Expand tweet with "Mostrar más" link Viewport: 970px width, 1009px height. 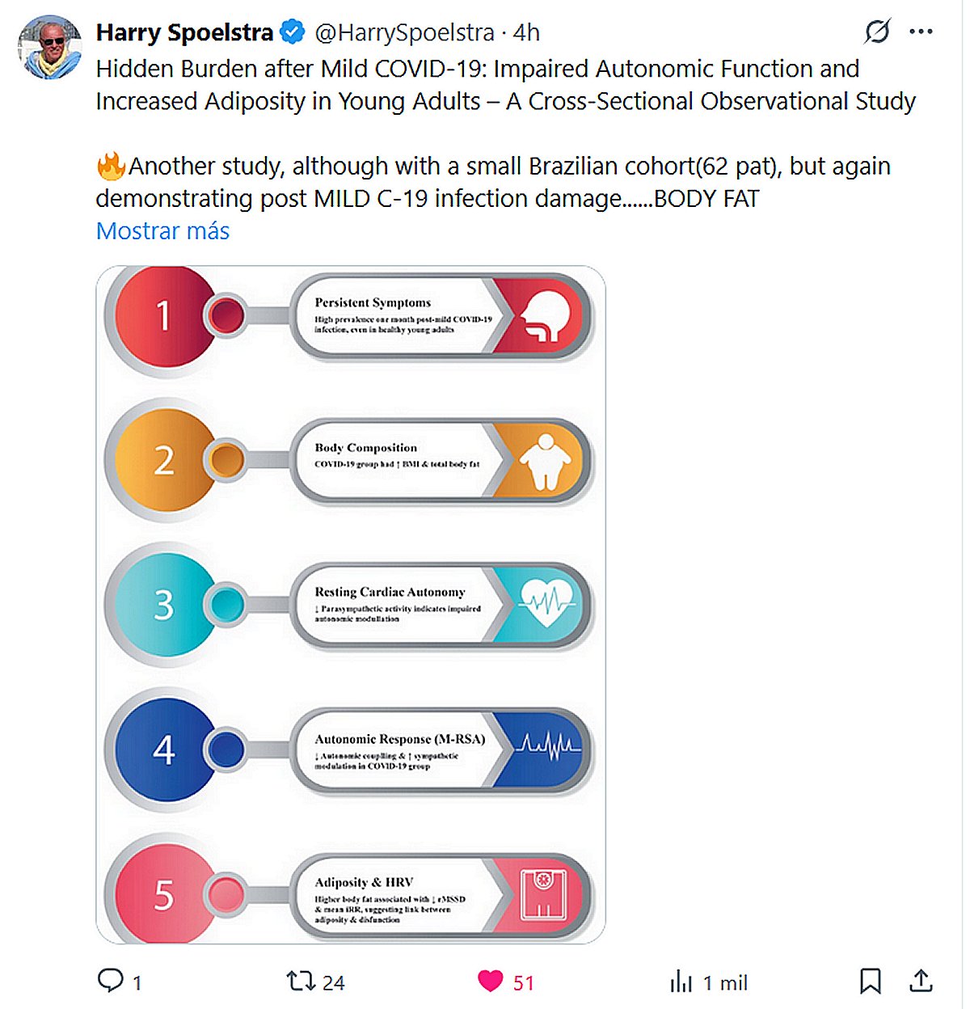click(x=162, y=231)
